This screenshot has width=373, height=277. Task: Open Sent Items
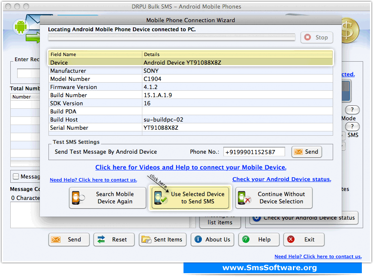coord(163,239)
